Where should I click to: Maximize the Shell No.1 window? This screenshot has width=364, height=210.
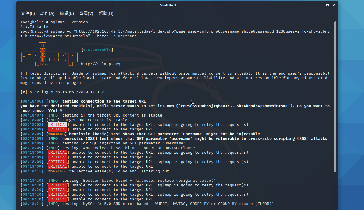[x=327, y=5]
